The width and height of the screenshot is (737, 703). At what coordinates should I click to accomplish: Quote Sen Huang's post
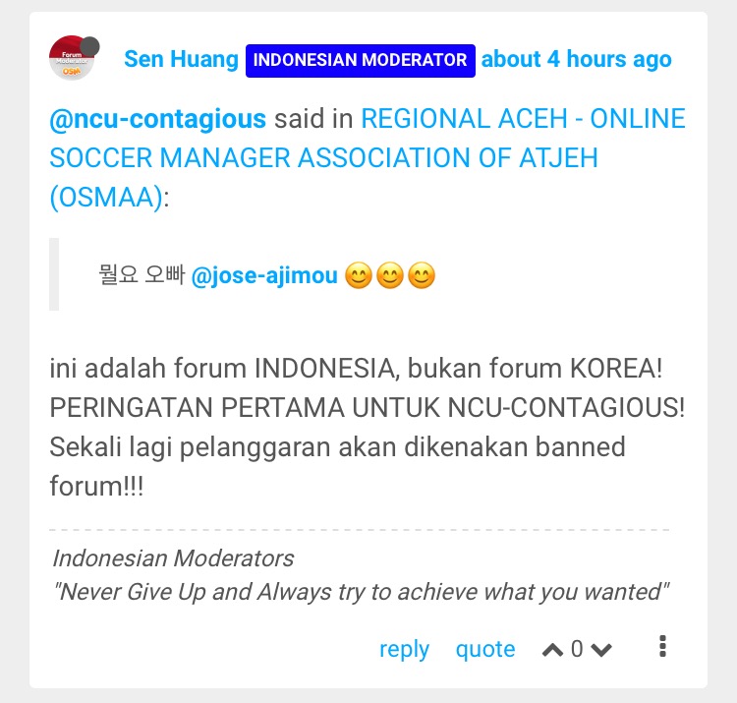[485, 650]
